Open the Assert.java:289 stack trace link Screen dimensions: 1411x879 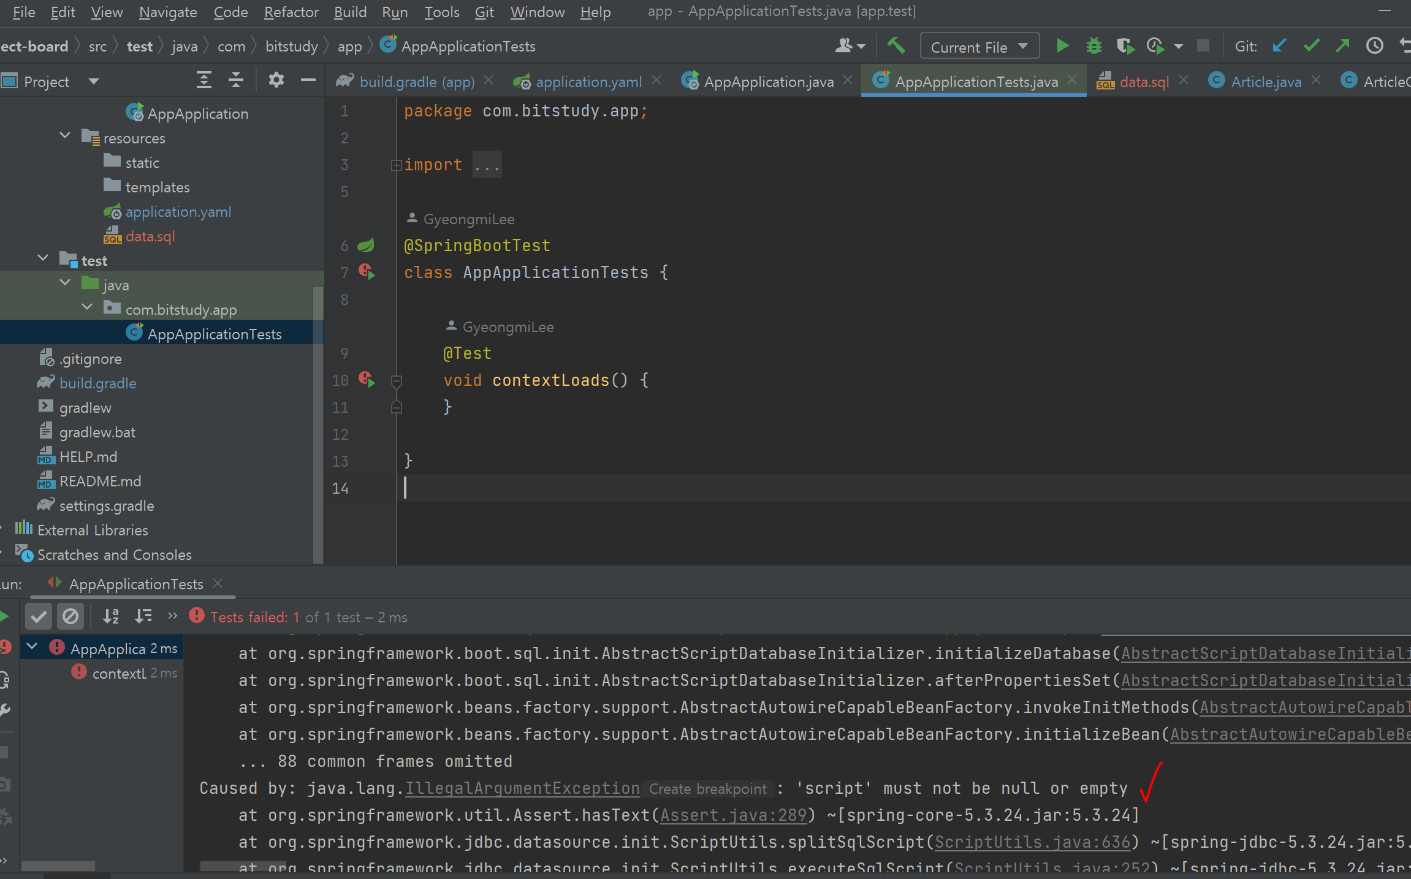point(733,815)
